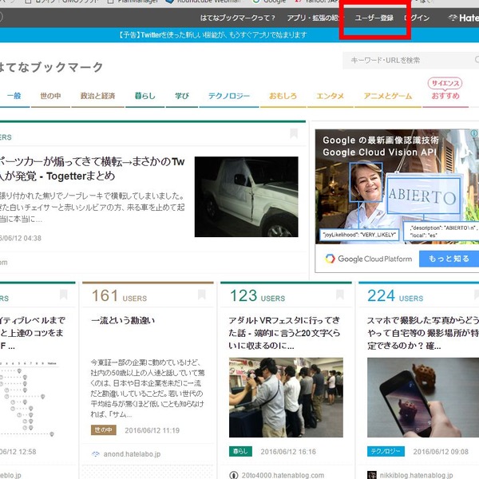This screenshot has height=479, width=479.
Task: Click the Togetter article excerpt paragraph
Action: (93, 208)
